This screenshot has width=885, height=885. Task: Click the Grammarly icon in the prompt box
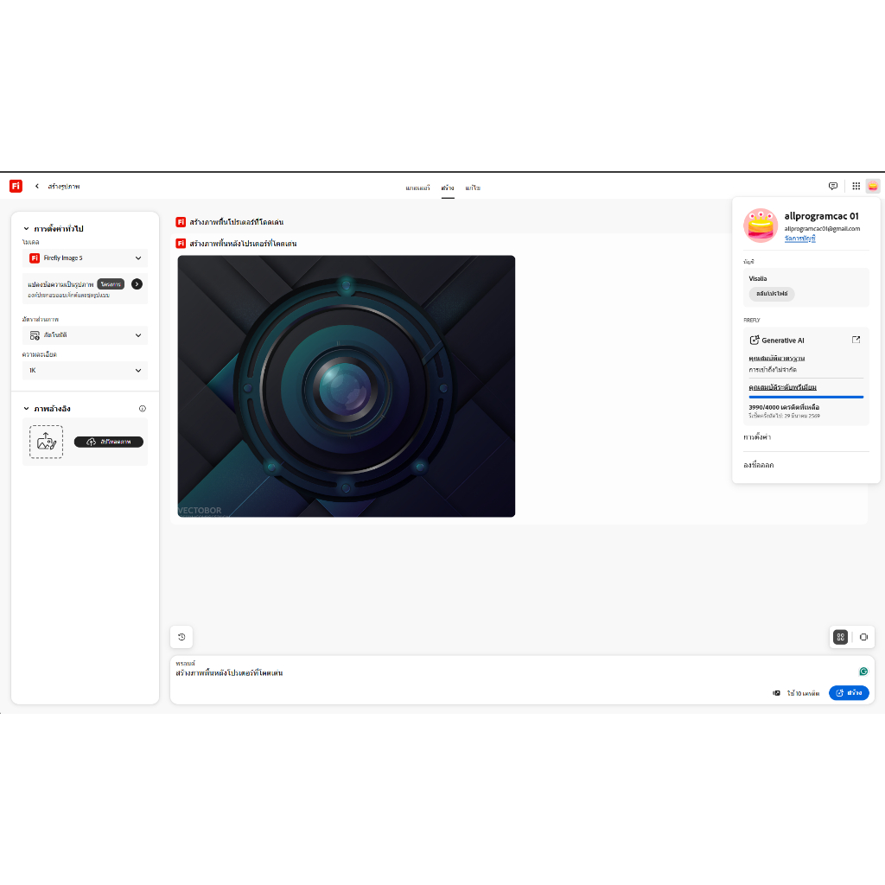[x=863, y=672]
